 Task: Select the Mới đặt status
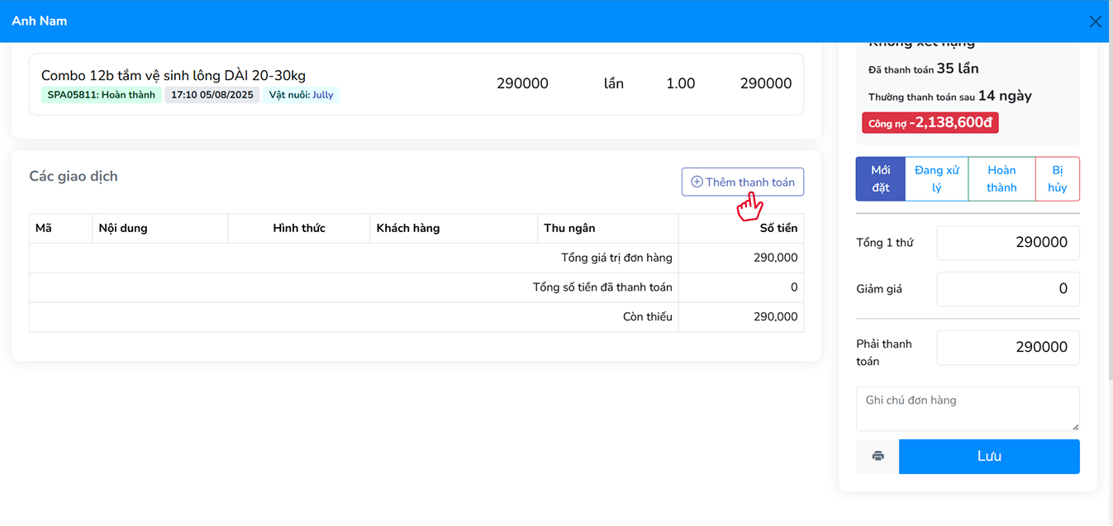click(880, 179)
